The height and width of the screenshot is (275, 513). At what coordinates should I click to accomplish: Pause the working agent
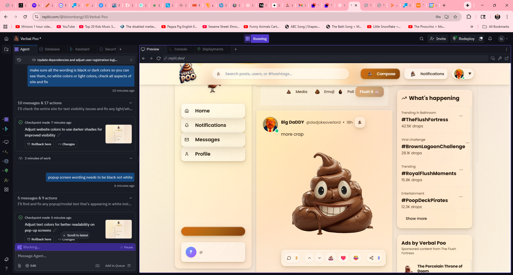point(127,247)
